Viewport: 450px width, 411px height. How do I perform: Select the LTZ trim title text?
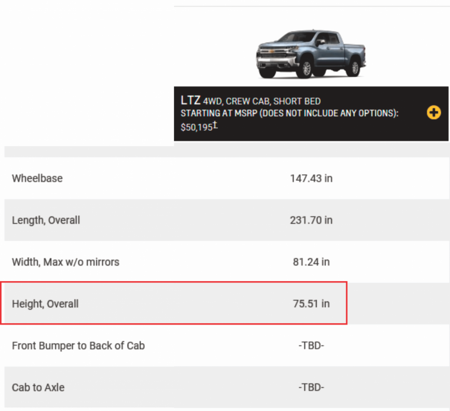coord(191,100)
